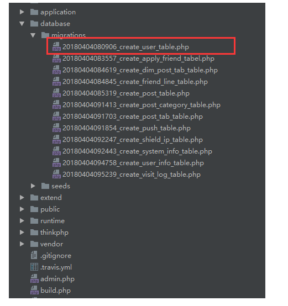Click the public folder icon
The image size is (288, 306).
point(34,209)
